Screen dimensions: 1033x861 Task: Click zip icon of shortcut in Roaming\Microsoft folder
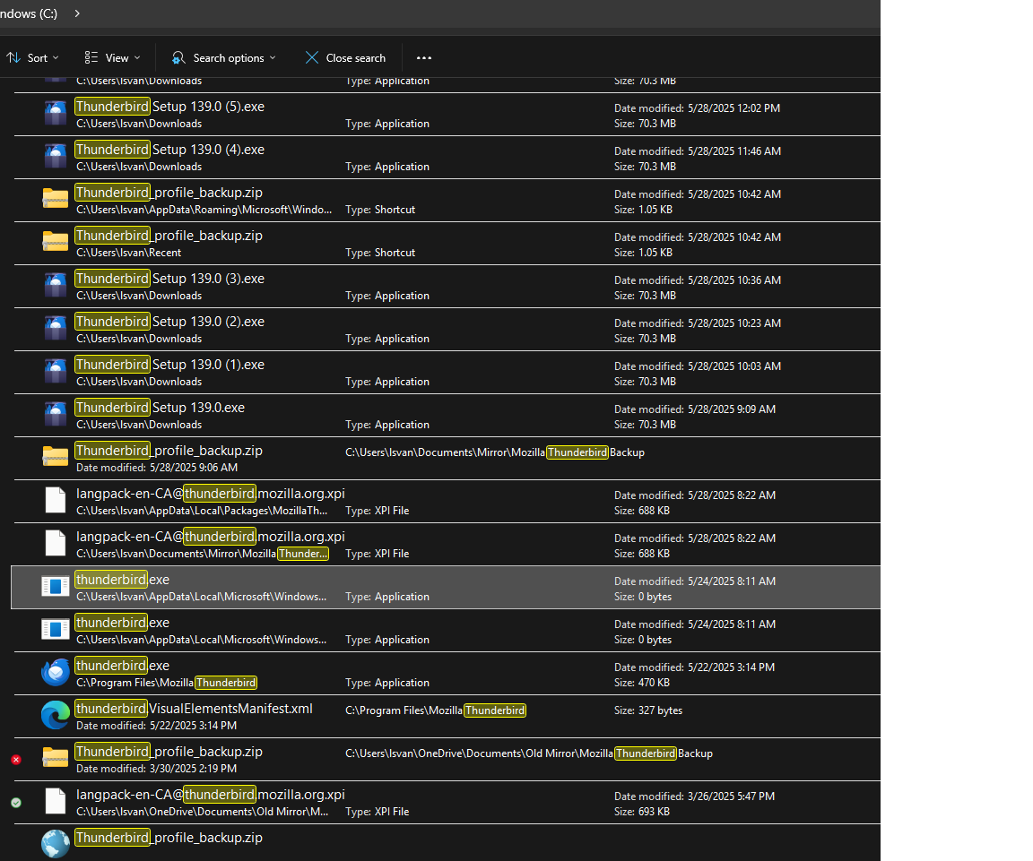pos(56,199)
